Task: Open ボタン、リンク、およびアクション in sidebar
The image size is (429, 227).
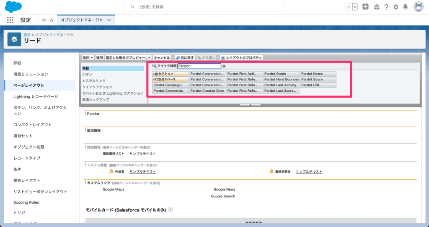Action: click(40, 111)
